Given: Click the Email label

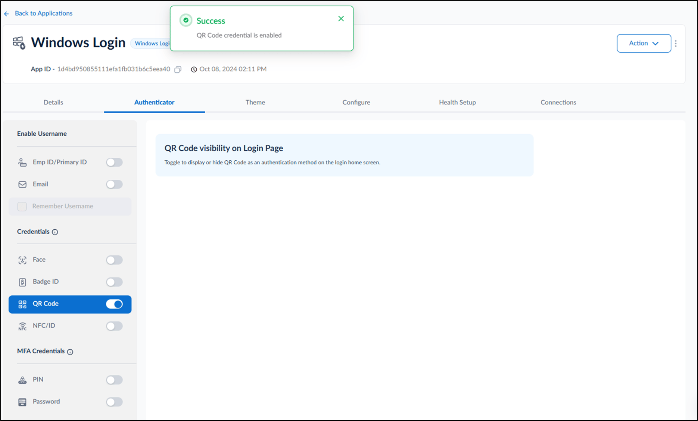Looking at the screenshot, I should click(x=40, y=184).
